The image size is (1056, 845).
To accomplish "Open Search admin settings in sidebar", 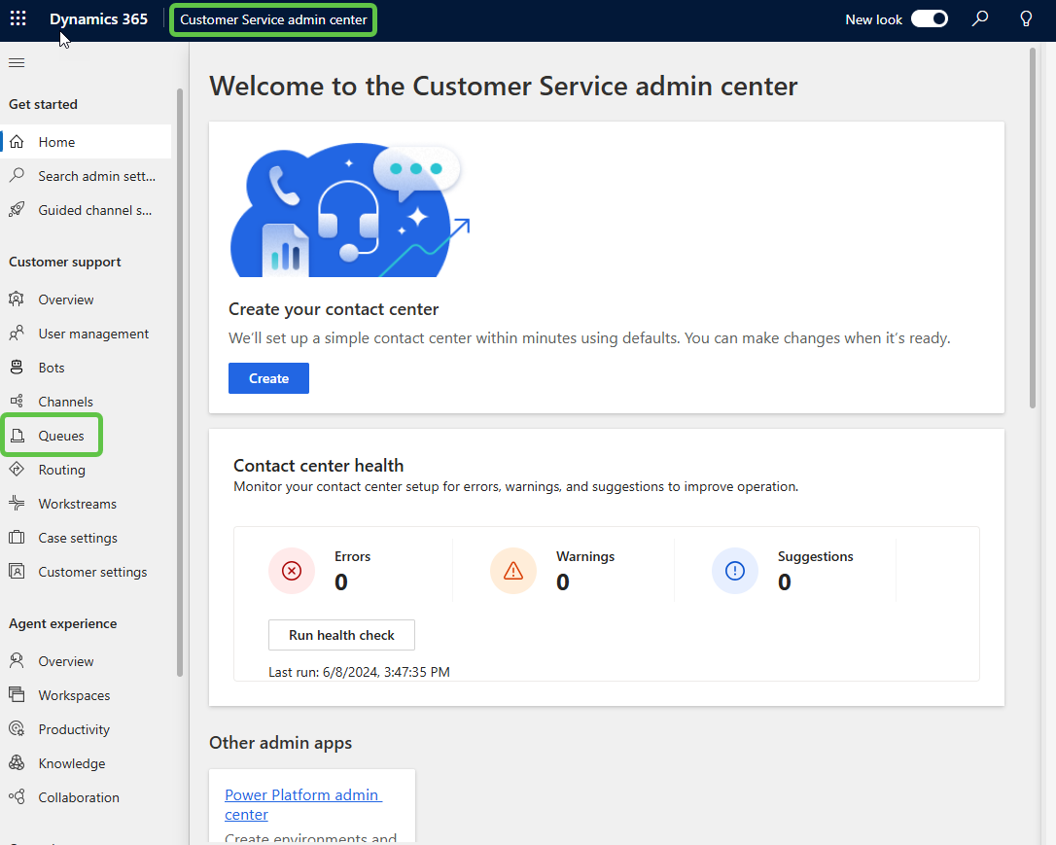I will (96, 176).
